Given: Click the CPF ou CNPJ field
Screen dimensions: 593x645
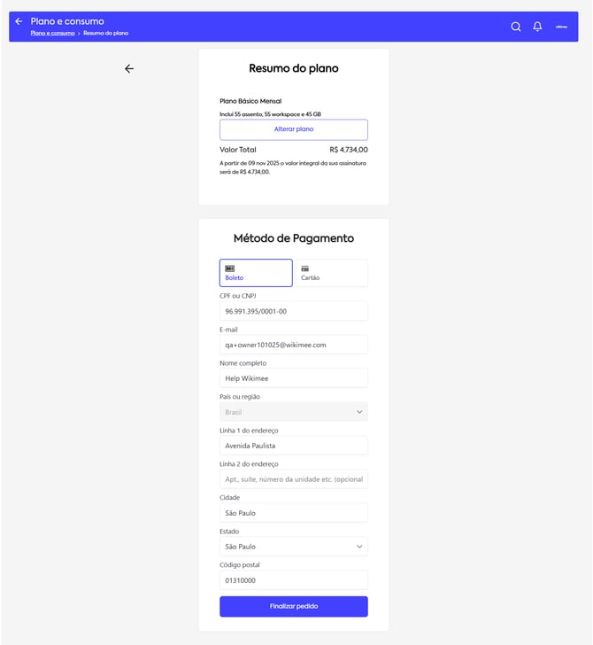Looking at the screenshot, I should point(293,311).
